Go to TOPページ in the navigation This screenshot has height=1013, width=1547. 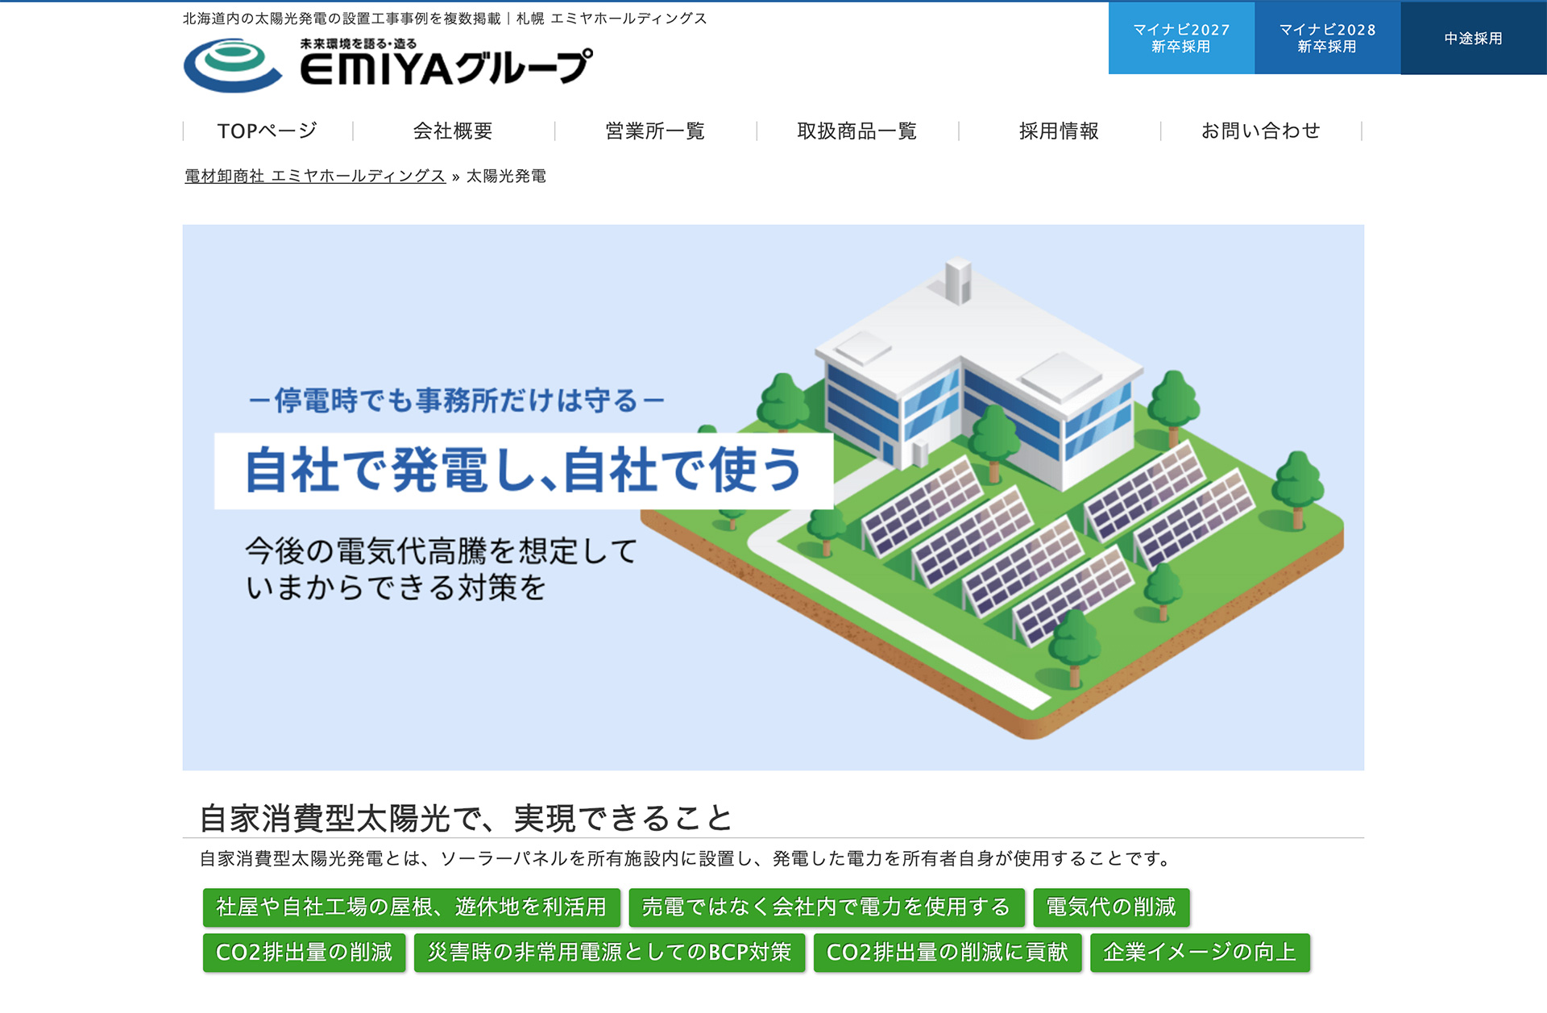pos(268,131)
